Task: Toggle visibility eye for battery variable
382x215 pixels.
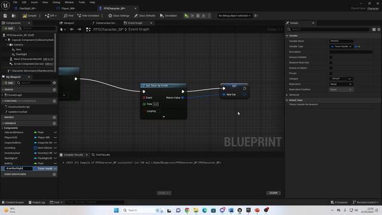Action: (55, 163)
